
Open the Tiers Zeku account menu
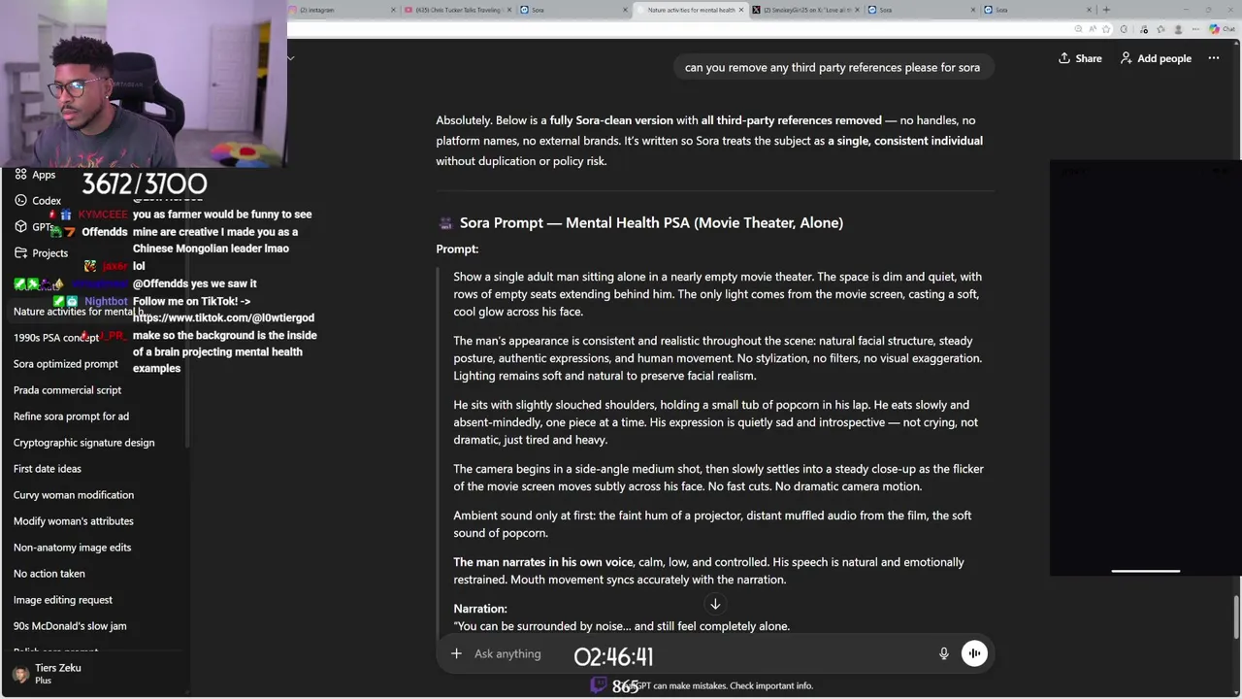(x=95, y=674)
